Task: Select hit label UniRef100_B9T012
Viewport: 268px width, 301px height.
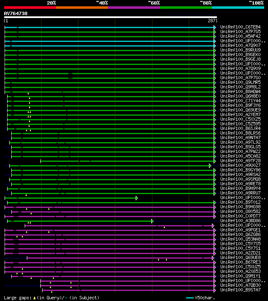Action: click(240, 202)
